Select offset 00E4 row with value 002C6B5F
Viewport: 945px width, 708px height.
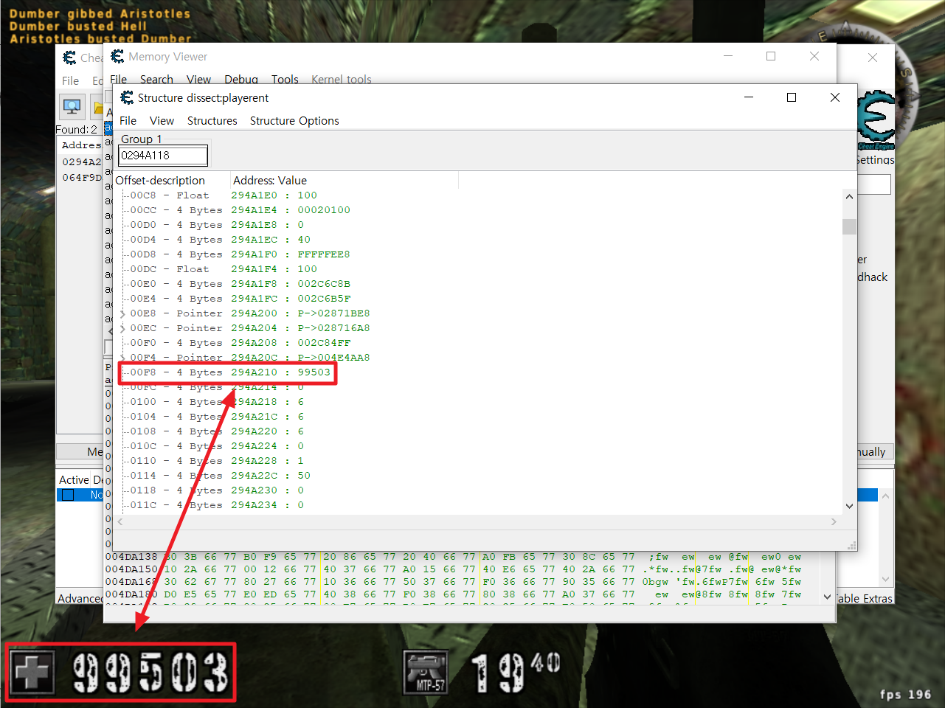click(x=240, y=299)
